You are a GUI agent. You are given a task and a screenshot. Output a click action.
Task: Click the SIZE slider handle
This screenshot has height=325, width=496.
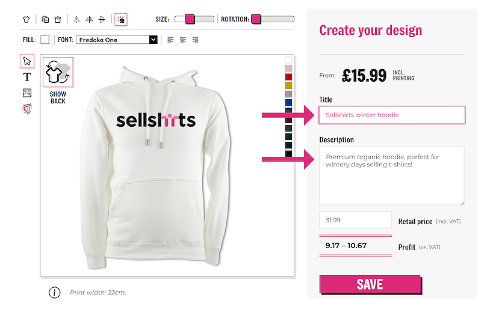point(190,19)
